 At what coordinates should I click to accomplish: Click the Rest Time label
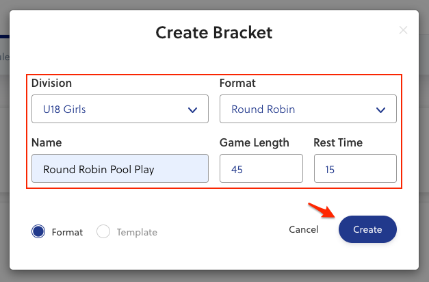(338, 143)
